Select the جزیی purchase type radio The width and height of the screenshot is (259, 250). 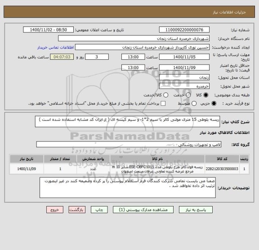[214, 103]
